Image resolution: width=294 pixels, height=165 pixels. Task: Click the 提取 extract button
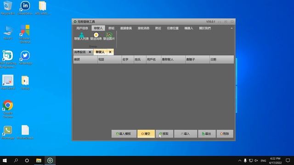pyautogui.click(x=164, y=134)
